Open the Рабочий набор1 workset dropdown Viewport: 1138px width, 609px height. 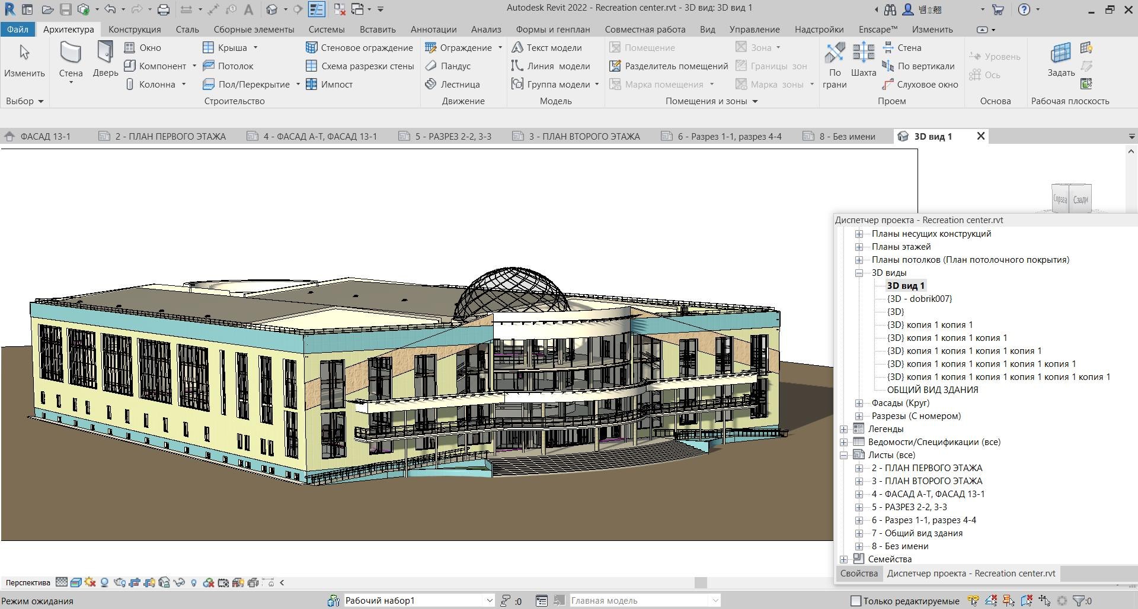[490, 601]
